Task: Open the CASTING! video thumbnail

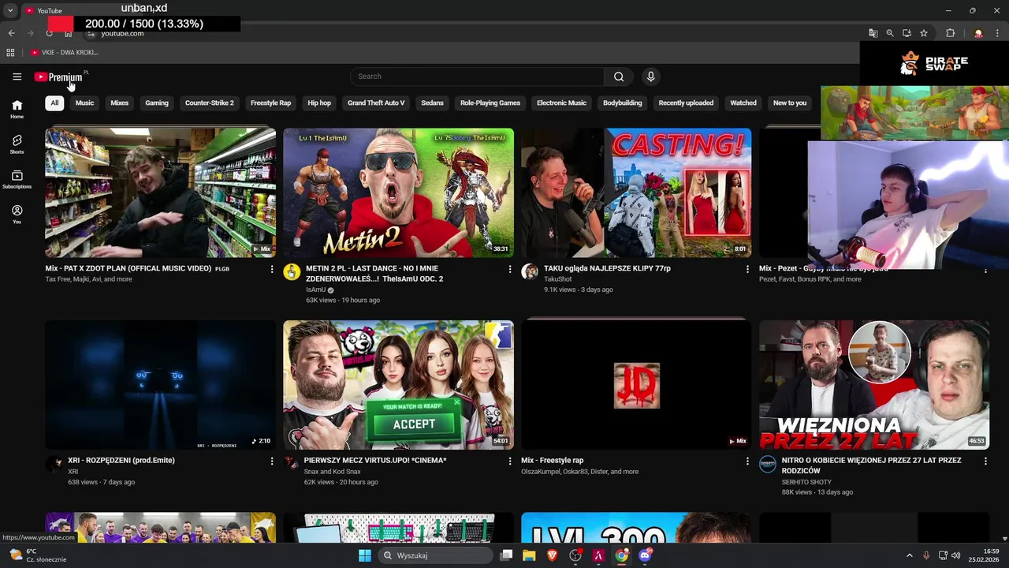Action: point(636,193)
